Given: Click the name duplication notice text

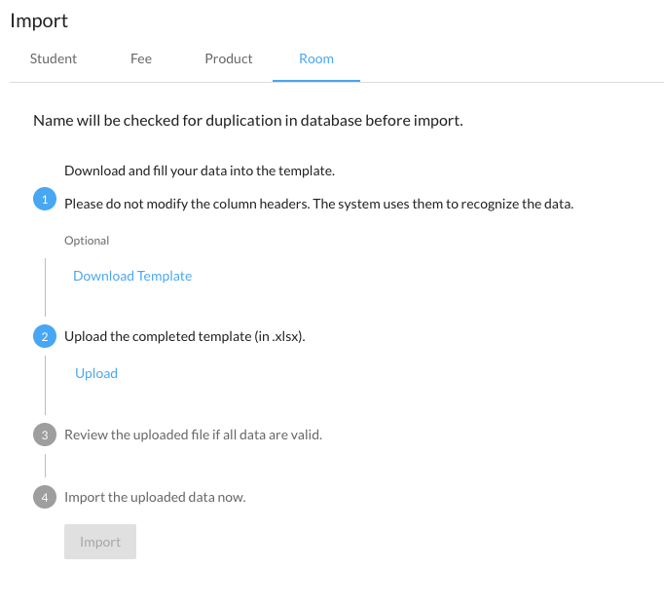Looking at the screenshot, I should click(x=247, y=122).
